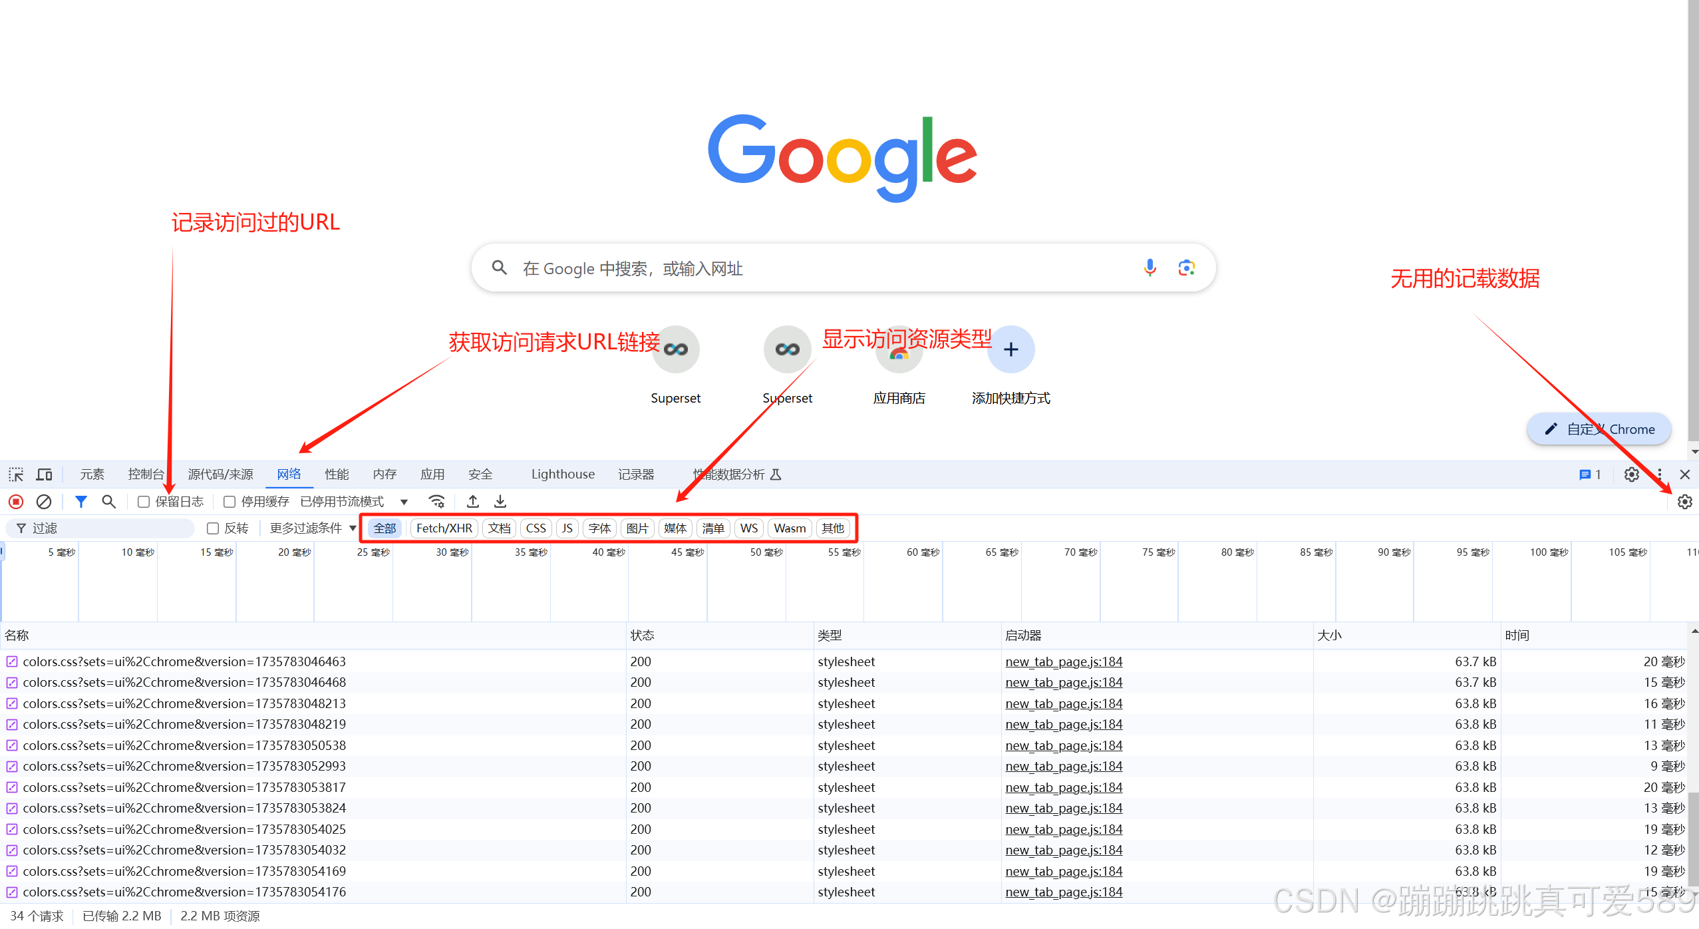Sort by 大小 column header

point(1407,636)
